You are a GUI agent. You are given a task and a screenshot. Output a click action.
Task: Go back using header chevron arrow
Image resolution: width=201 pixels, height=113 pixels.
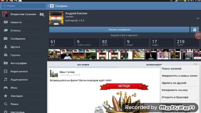coord(48,6)
